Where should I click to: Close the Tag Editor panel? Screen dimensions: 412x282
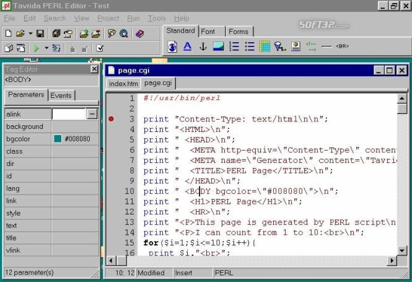click(94, 69)
